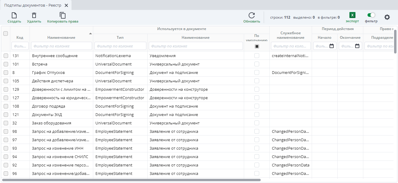Open settings via the gear icon
This screenshot has width=398, height=183.
tap(387, 17)
